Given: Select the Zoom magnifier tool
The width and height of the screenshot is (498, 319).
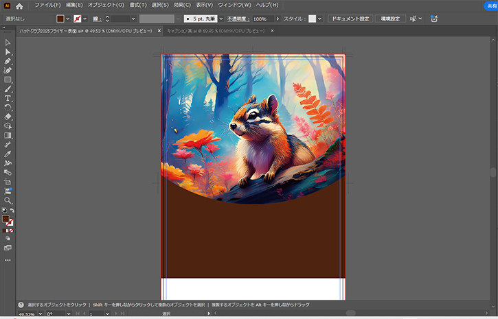Looking at the screenshot, I should pos(8,200).
